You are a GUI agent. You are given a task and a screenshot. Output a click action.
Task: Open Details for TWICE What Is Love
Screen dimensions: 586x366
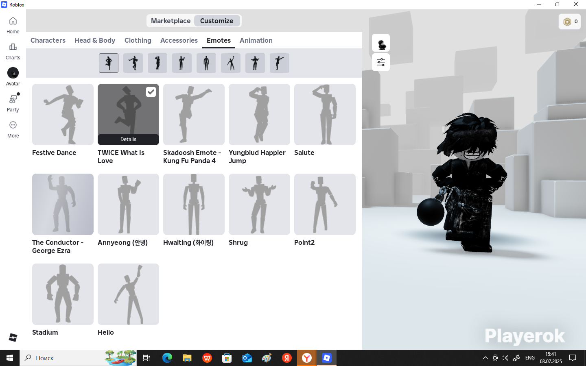click(x=128, y=139)
